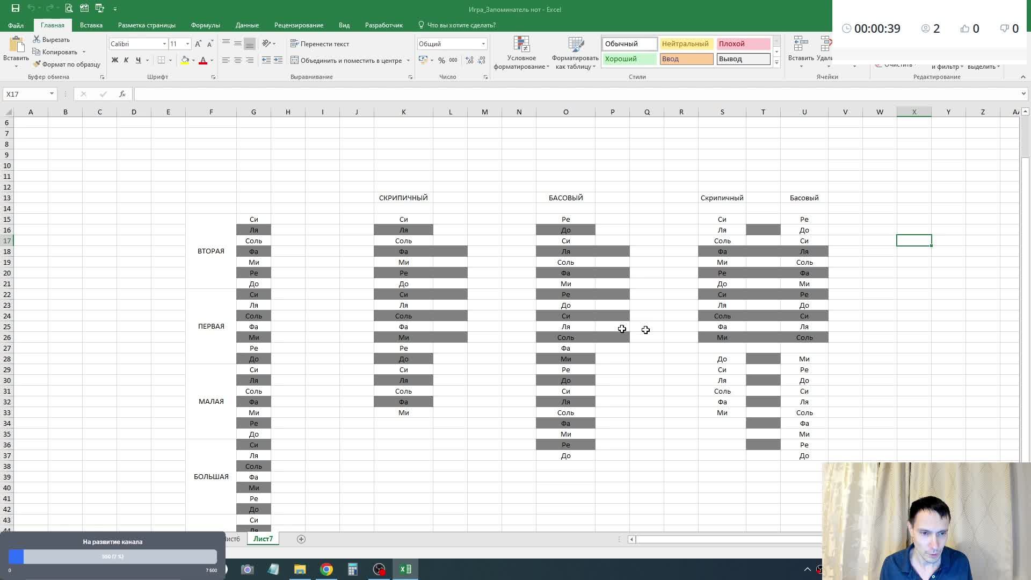Click the borders icon
The image size is (1031, 580).
point(162,60)
